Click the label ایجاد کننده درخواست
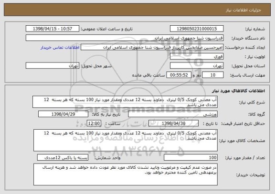The image size is (275, 194). (245, 48)
